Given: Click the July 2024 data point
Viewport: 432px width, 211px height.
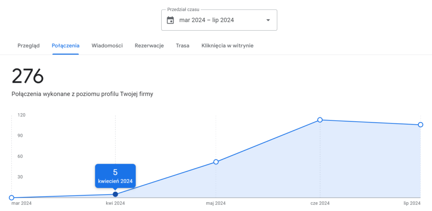Looking at the screenshot, I should [421, 125].
